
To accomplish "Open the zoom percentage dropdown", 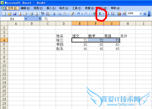I will pos(141,14).
